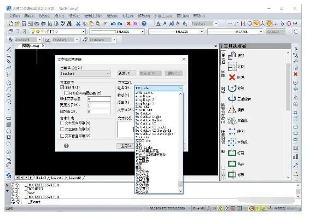Click the 3D Rotate tool in tool palette
Viewport: 310px width, 217px height.
point(239,99)
